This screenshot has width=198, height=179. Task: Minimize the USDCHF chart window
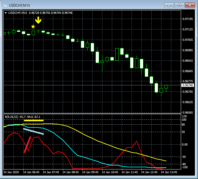tap(169, 5)
